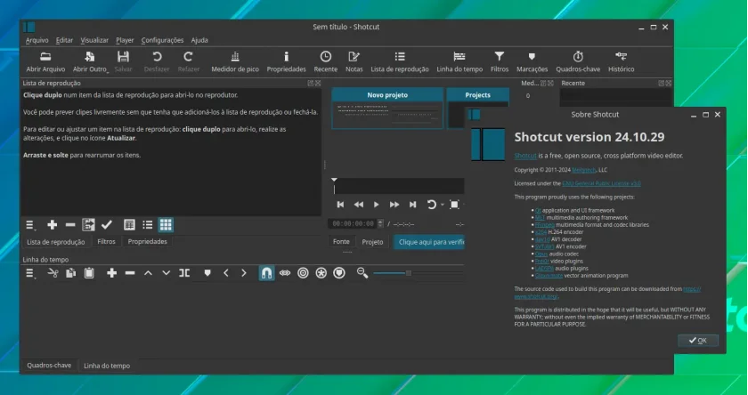The image size is (748, 395).
Task: Go to previous marker arrow
Action: coord(225,273)
